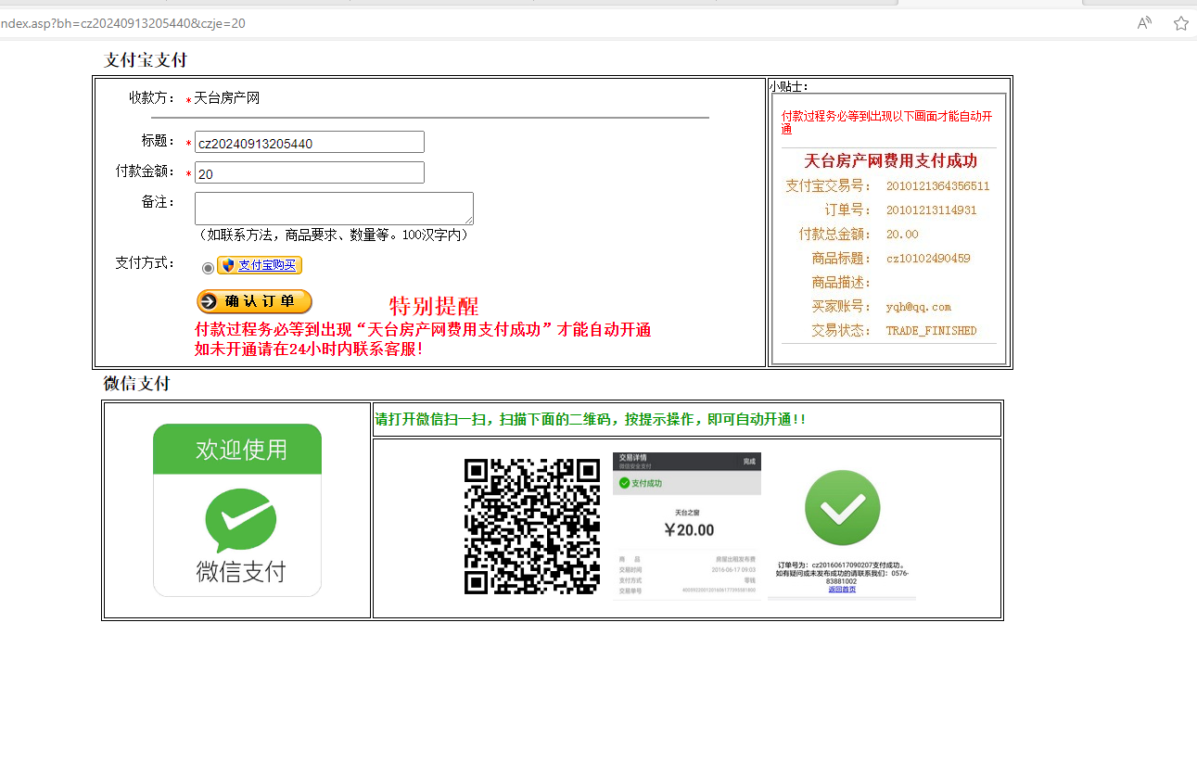Click the 商品描述 label in the tip panel
The image size is (1197, 775).
[841, 283]
